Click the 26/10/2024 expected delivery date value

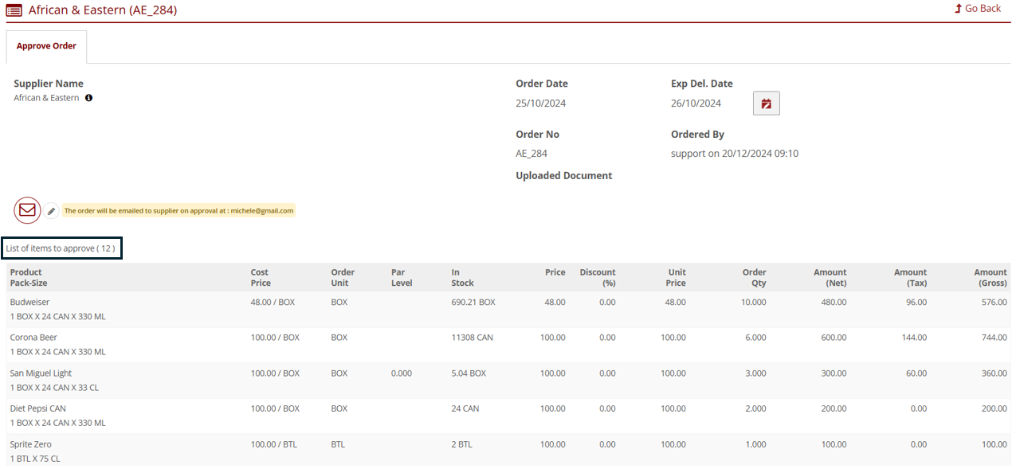tap(696, 104)
